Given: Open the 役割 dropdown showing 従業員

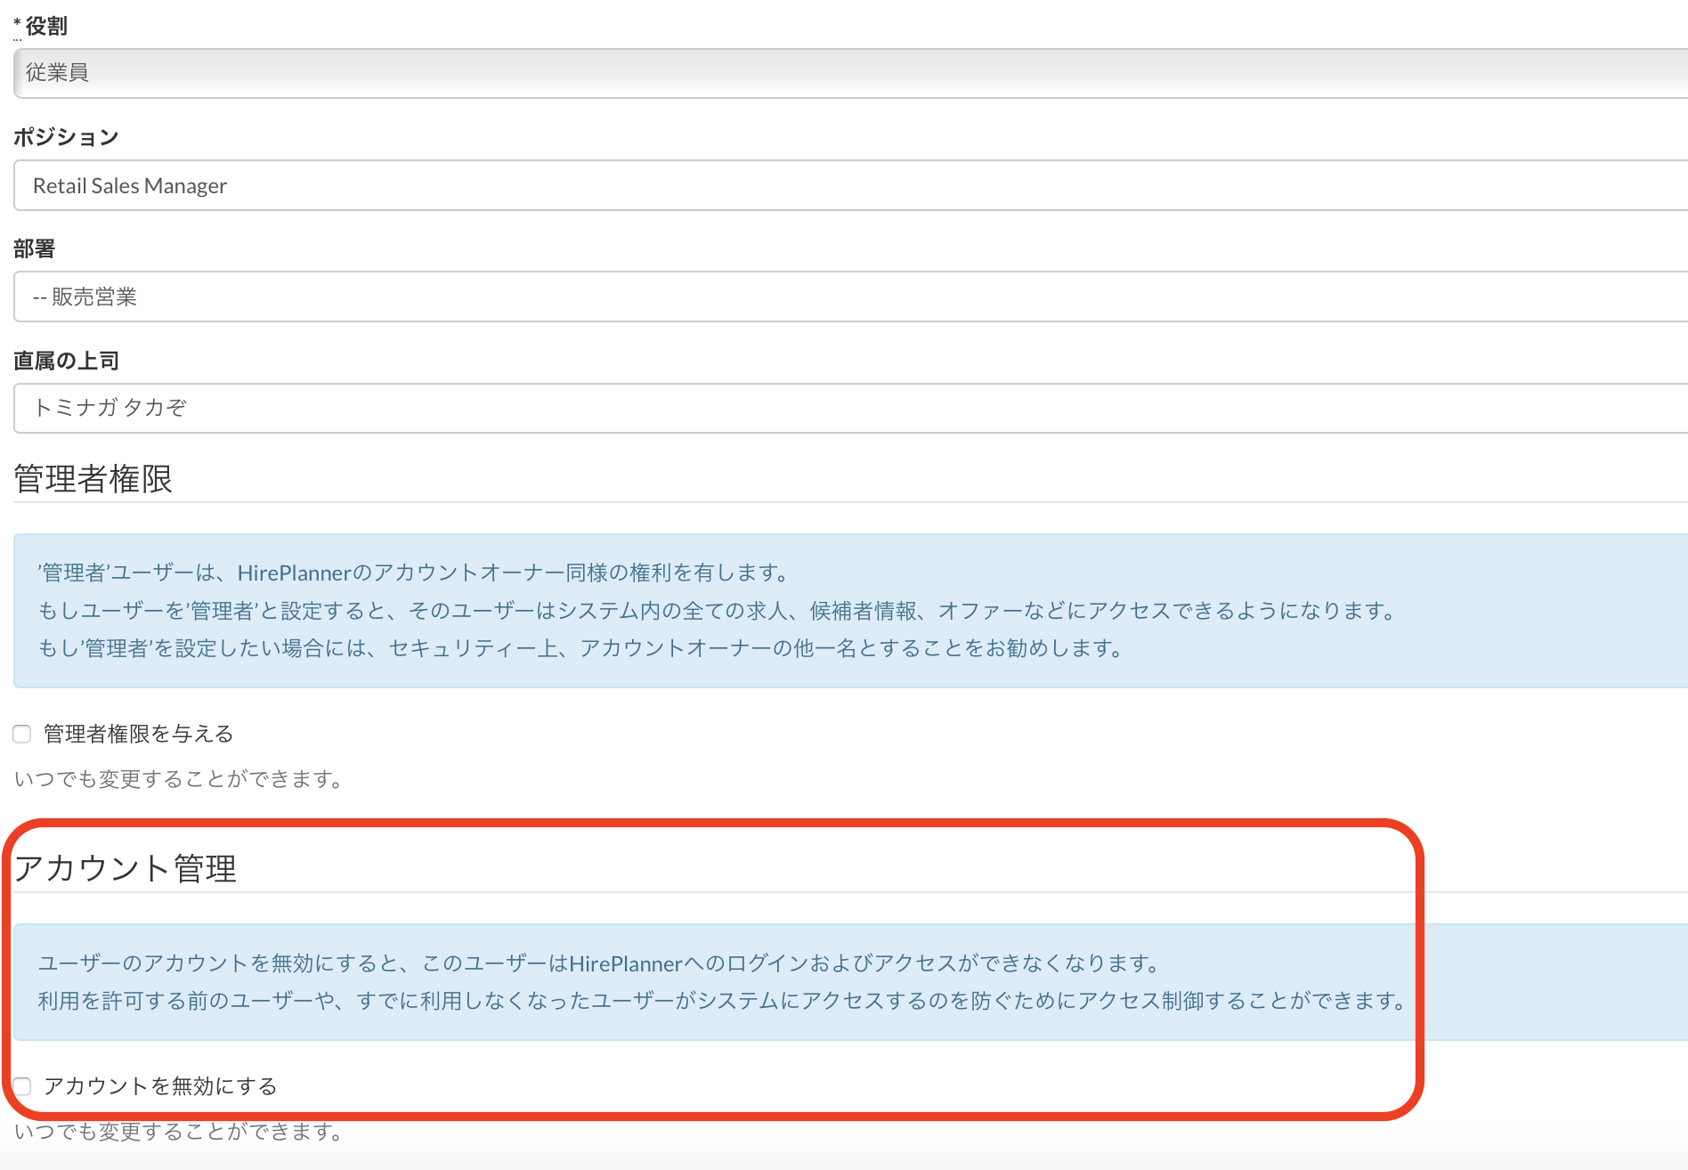Looking at the screenshot, I should 846,73.
